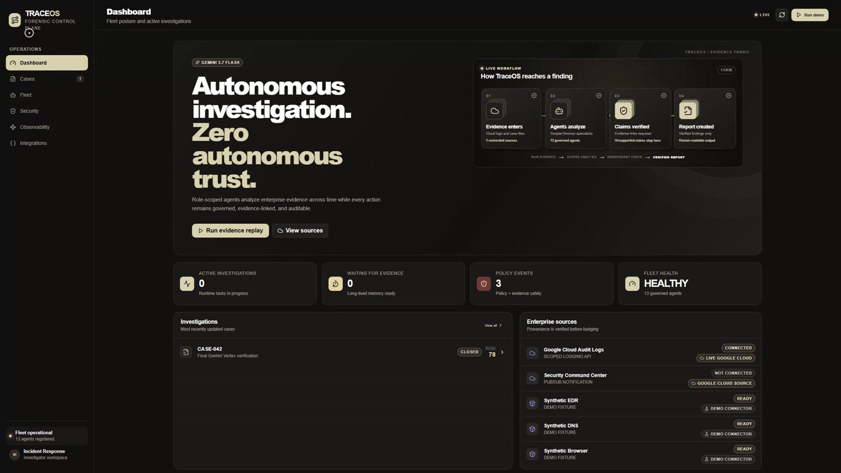This screenshot has width=841, height=473.
Task: Click the Report created document icon
Action: click(688, 110)
